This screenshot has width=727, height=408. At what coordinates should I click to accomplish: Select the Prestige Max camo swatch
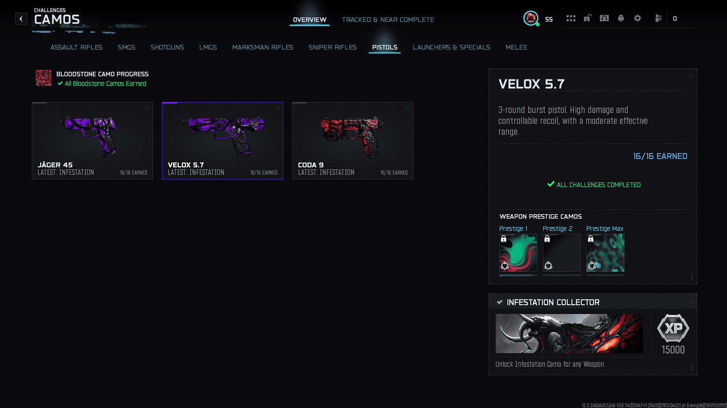click(605, 253)
